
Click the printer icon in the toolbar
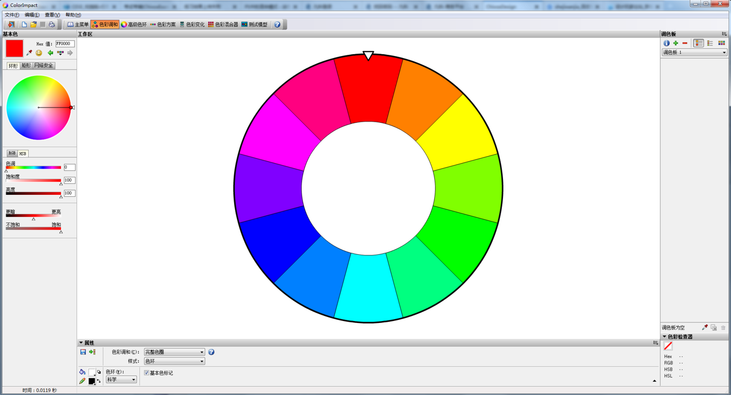click(52, 24)
